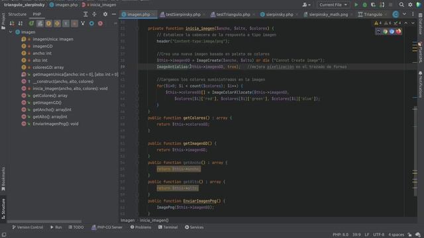Toggle the blue circle filter in Structure toolbar
The width and height of the screenshot is (424, 238).
[x=91, y=24]
